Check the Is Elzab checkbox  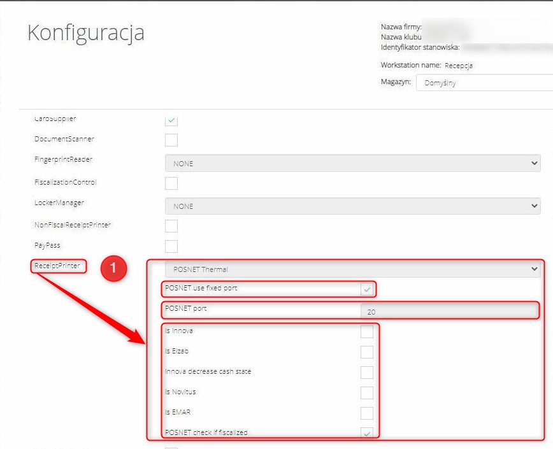[366, 352]
